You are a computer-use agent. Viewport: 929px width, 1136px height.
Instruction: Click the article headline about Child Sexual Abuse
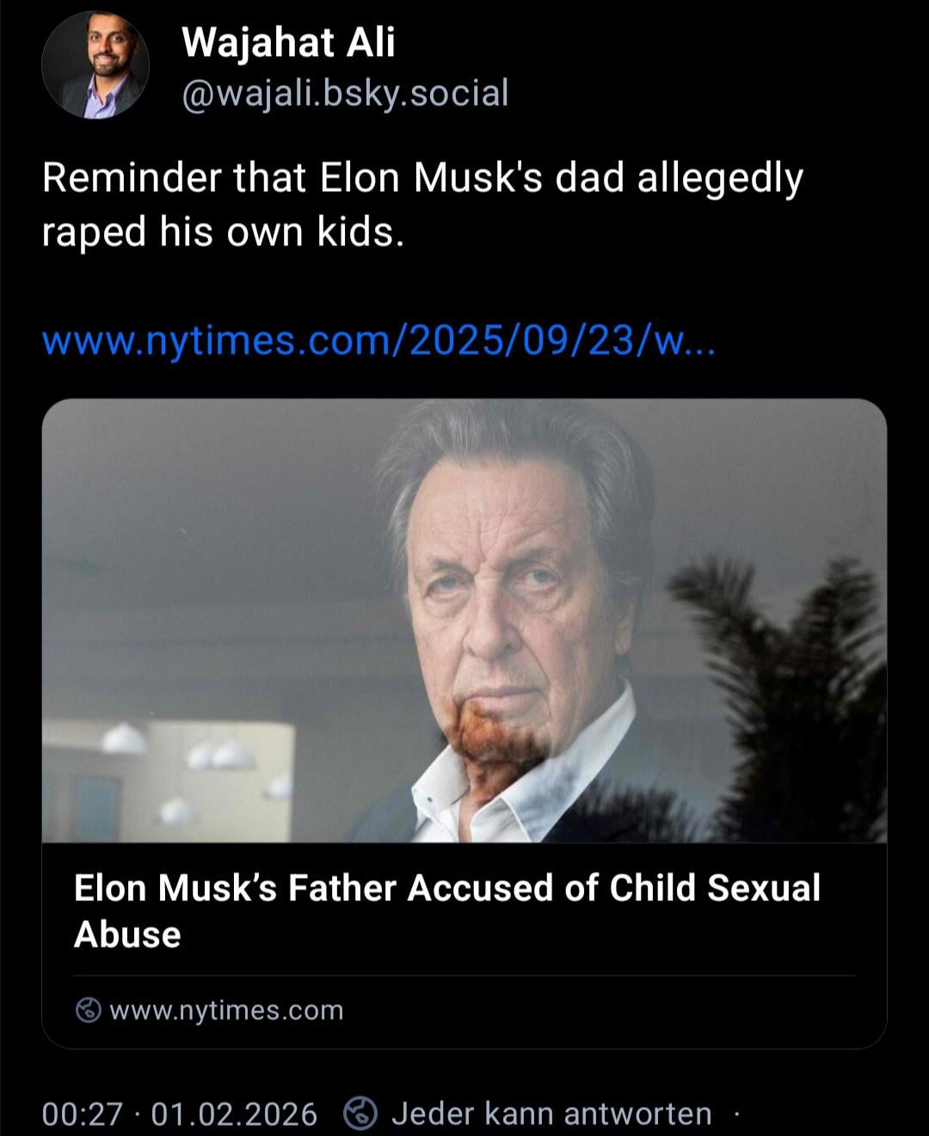446,889
